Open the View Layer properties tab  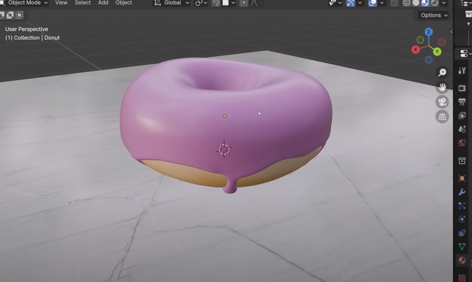(x=462, y=116)
